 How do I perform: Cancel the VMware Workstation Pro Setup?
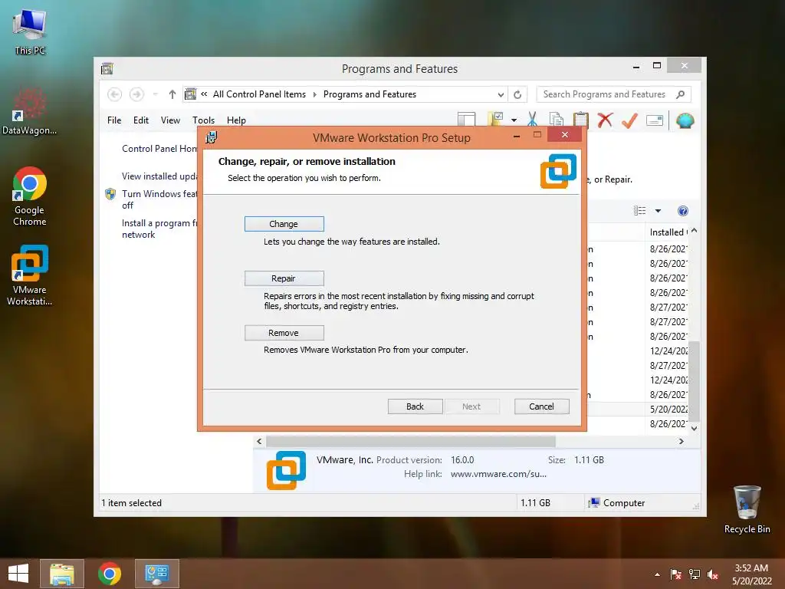(542, 406)
